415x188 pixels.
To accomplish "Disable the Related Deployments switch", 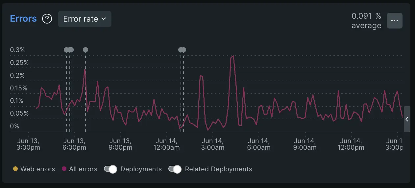I will tap(175, 169).
